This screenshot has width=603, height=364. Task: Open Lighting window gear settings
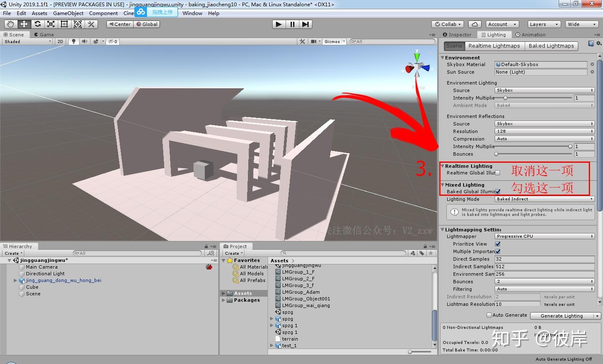599,44
